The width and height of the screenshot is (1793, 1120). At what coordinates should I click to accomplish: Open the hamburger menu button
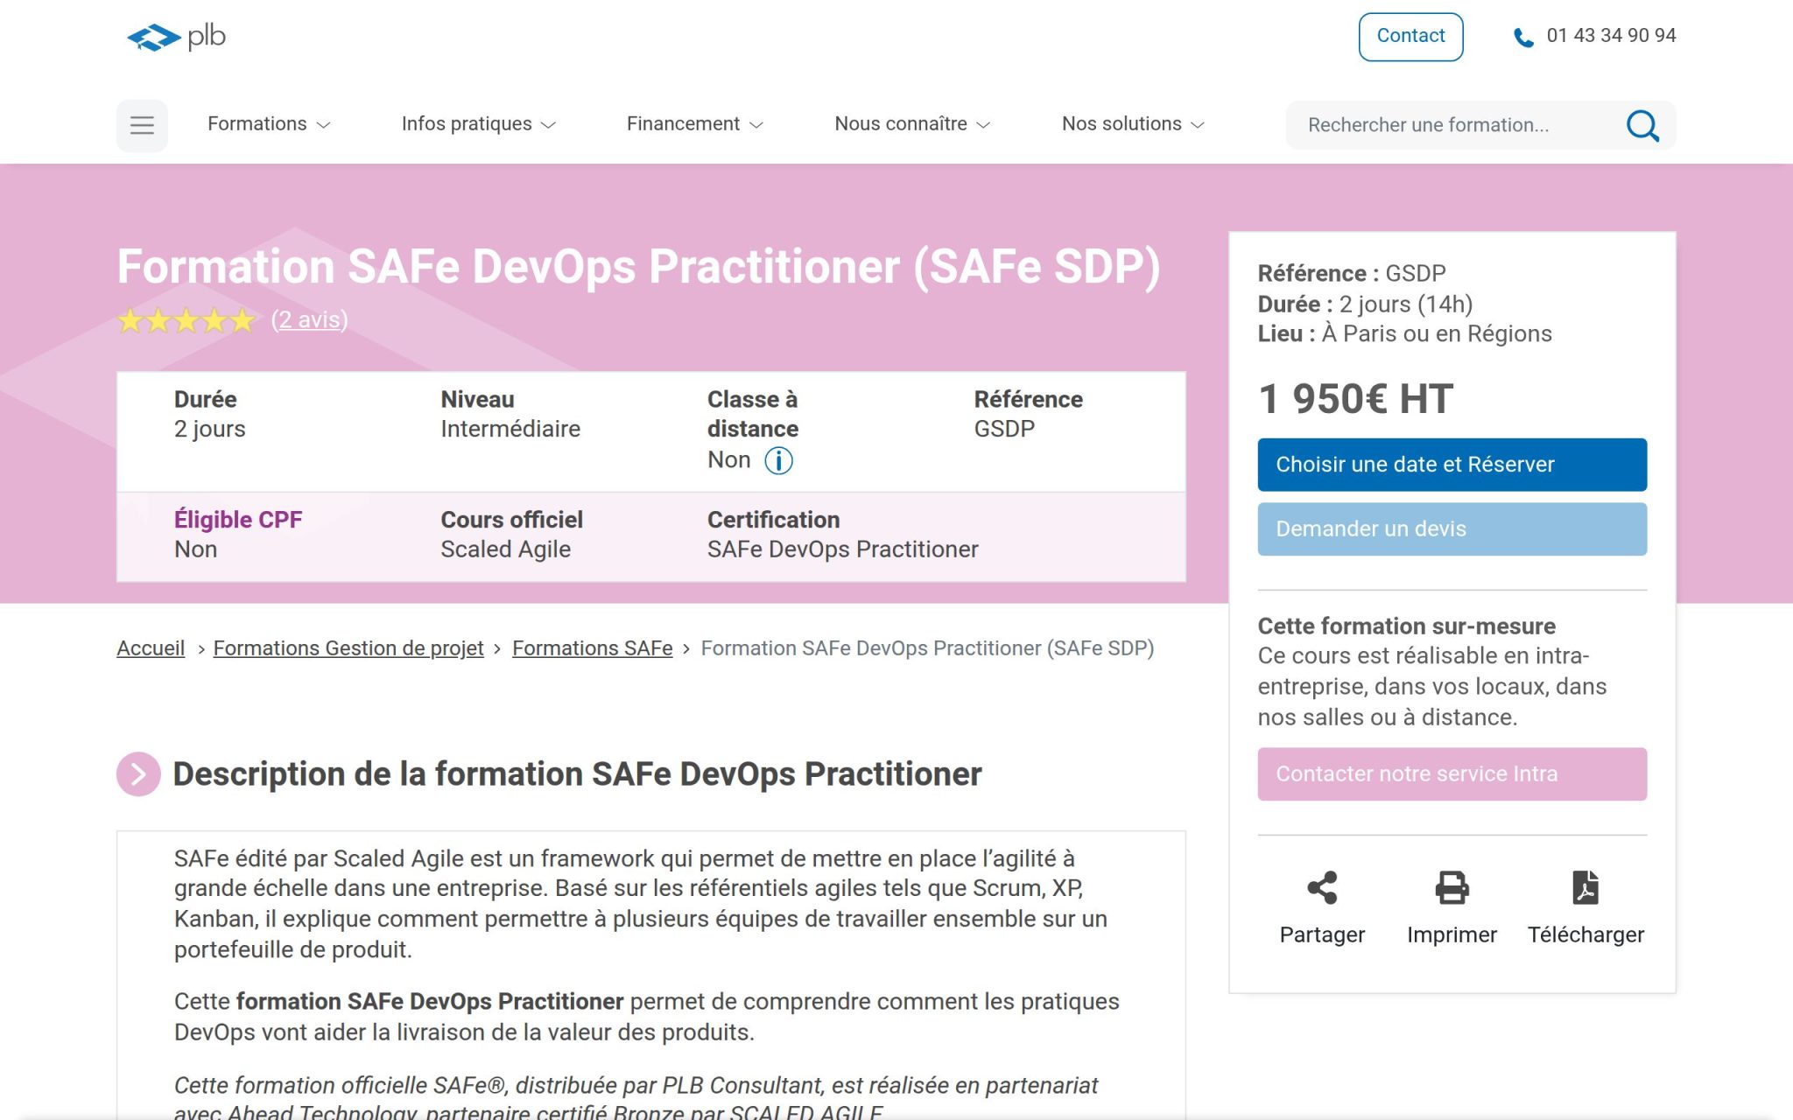pos(142,125)
